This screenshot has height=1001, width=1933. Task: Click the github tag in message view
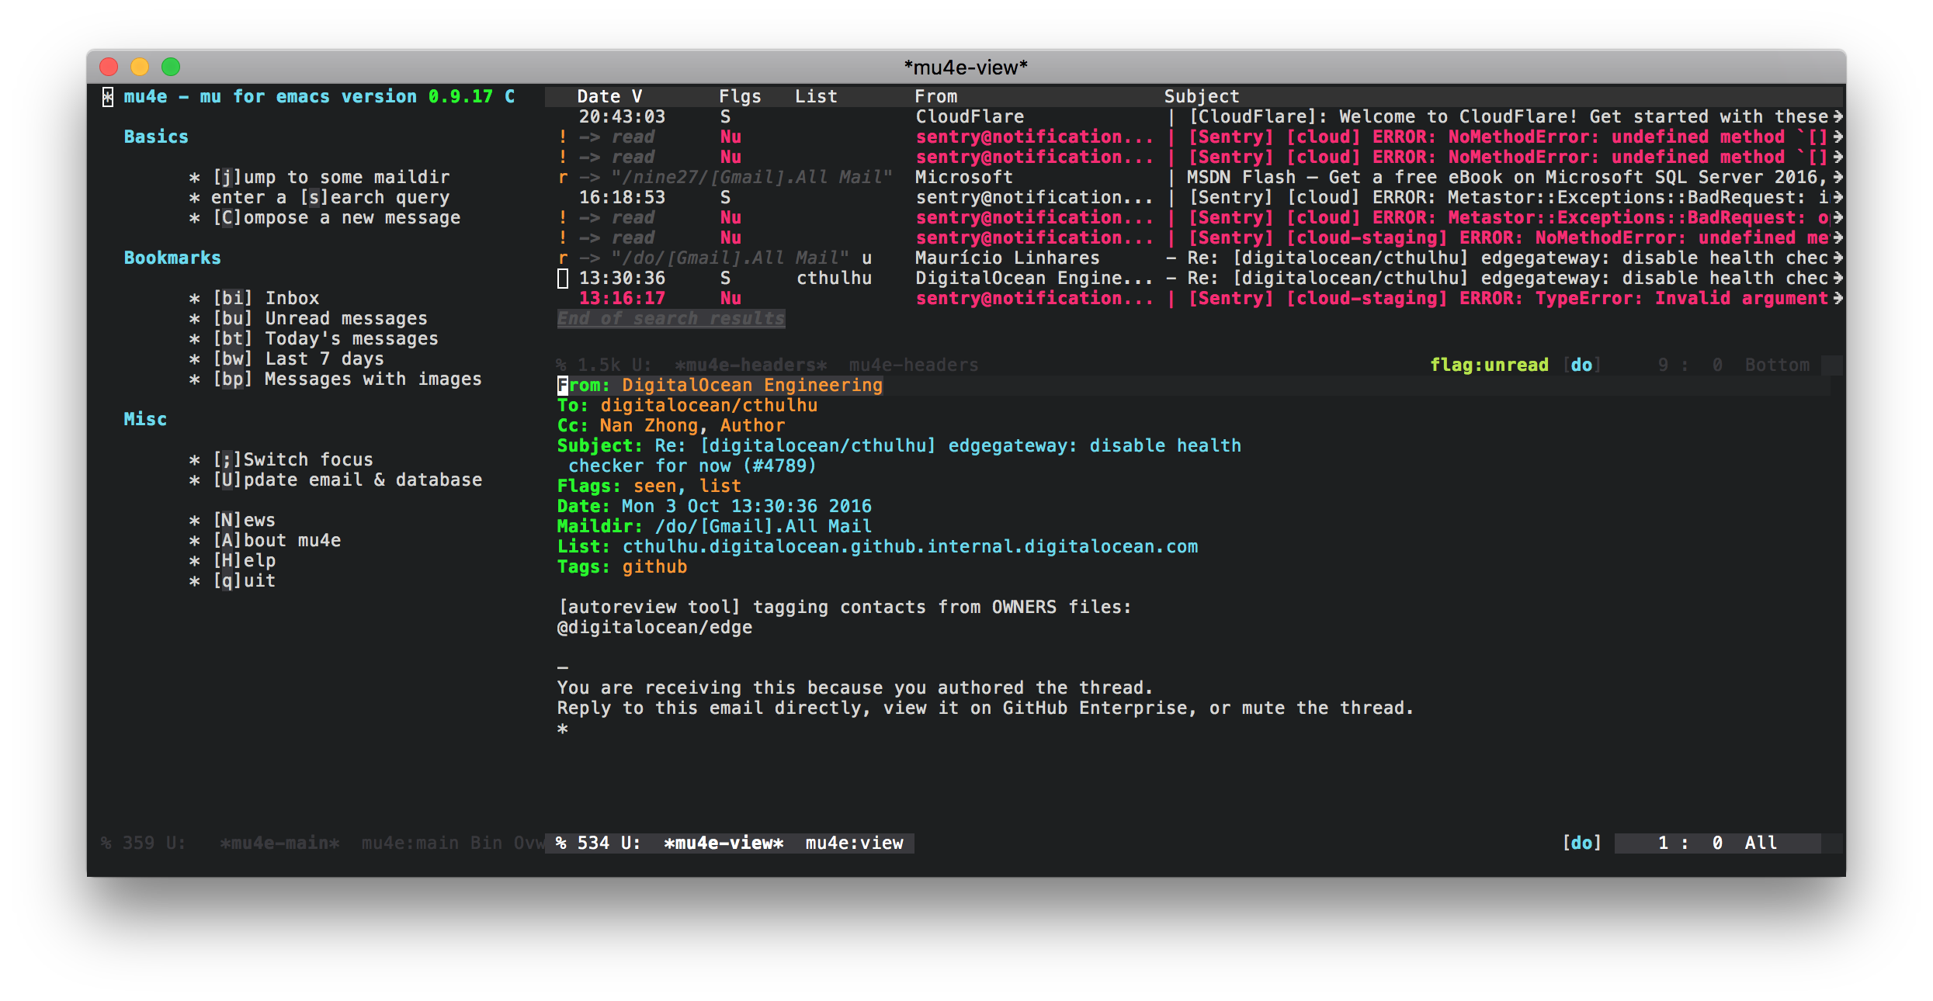tap(654, 567)
